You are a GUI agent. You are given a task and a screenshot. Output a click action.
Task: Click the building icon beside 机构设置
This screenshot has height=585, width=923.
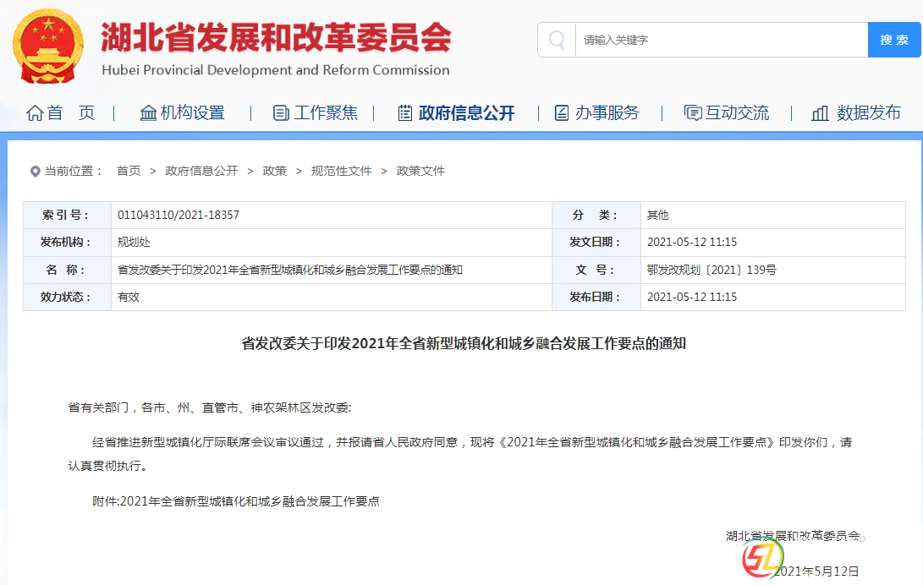[x=148, y=113]
